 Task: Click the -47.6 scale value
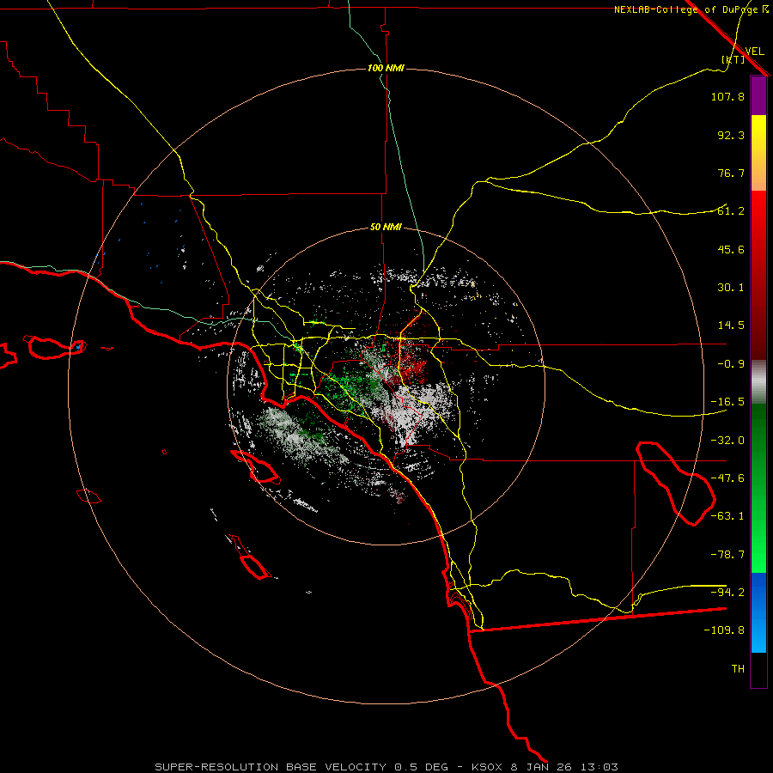[x=727, y=478]
